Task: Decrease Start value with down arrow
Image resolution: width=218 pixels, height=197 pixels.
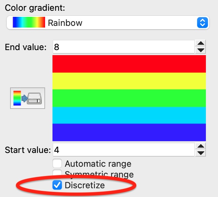Action: pyautogui.click(x=201, y=153)
